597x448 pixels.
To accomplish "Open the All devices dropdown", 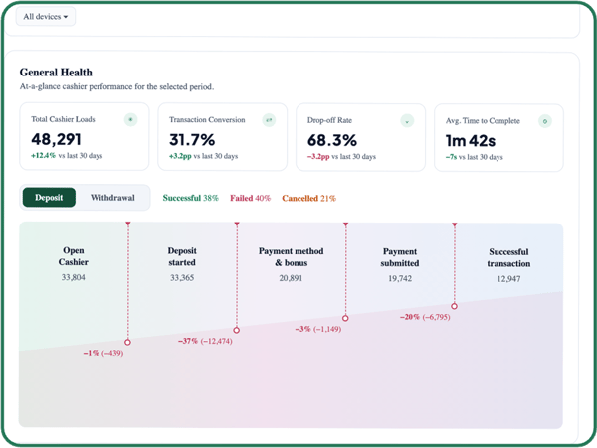I will (x=46, y=17).
